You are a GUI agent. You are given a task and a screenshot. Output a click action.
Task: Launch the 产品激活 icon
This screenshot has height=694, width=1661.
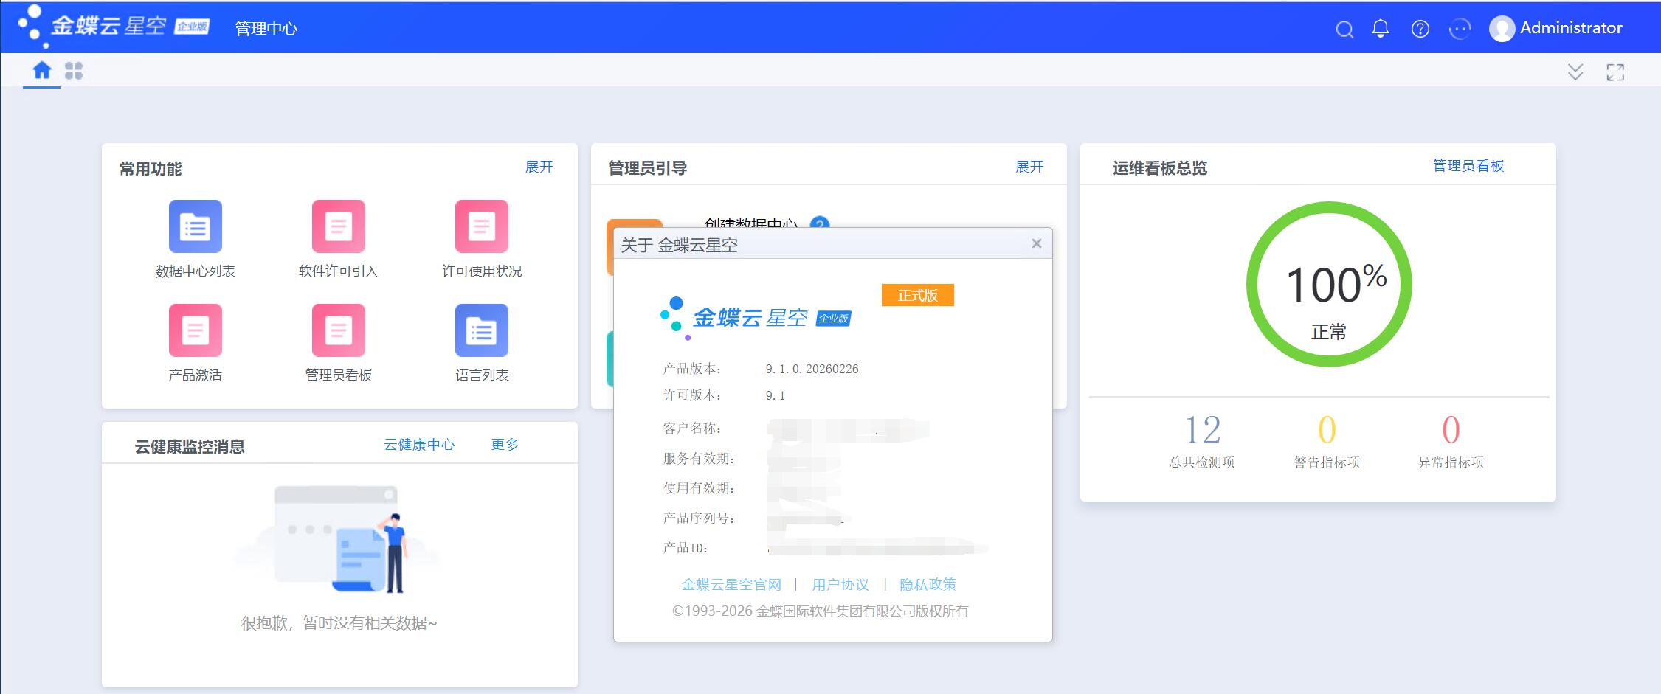point(195,330)
